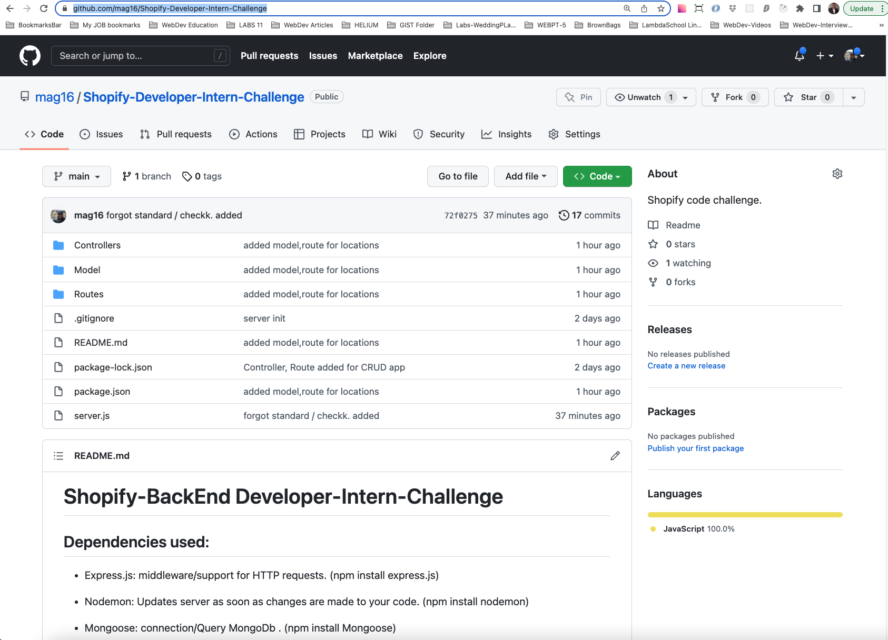The image size is (888, 640).
Task: Pin this repository to profile
Action: (578, 97)
